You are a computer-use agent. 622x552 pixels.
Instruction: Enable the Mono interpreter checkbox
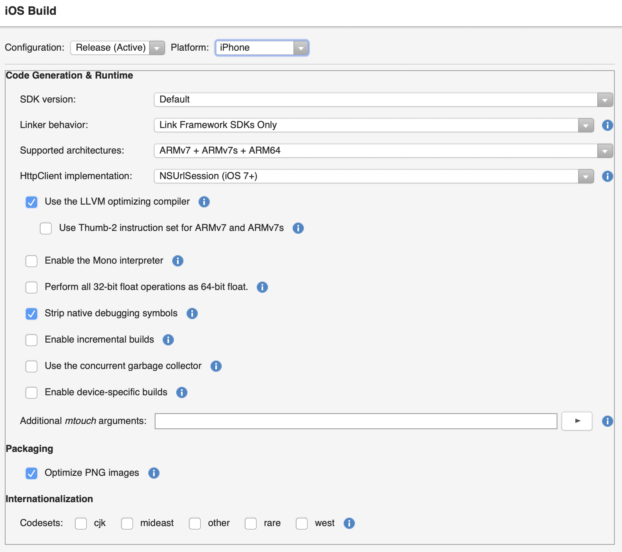[x=31, y=261]
